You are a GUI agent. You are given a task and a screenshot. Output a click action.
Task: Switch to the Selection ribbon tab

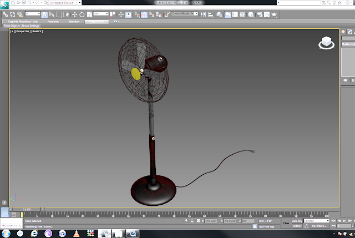pyautogui.click(x=74, y=22)
